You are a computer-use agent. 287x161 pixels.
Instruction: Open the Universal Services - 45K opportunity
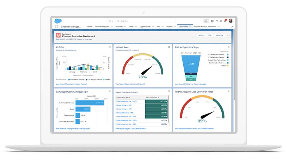click(x=124, y=113)
